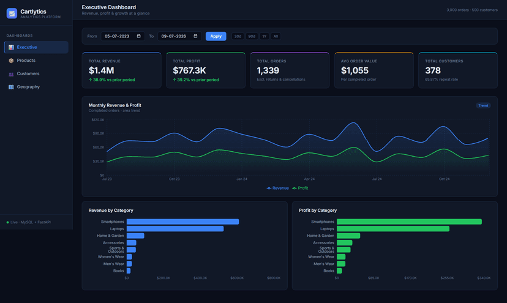507x303 pixels.
Task: Apply the selected date range
Action: tap(216, 36)
